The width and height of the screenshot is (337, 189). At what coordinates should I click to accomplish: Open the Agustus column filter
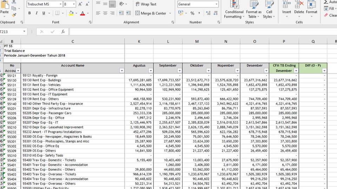pos(151,71)
